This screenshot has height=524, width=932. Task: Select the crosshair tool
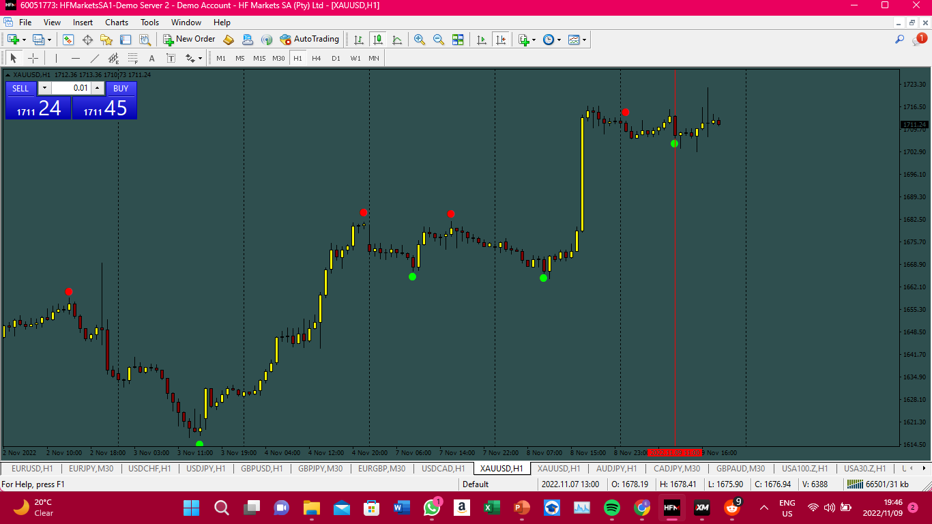point(33,58)
